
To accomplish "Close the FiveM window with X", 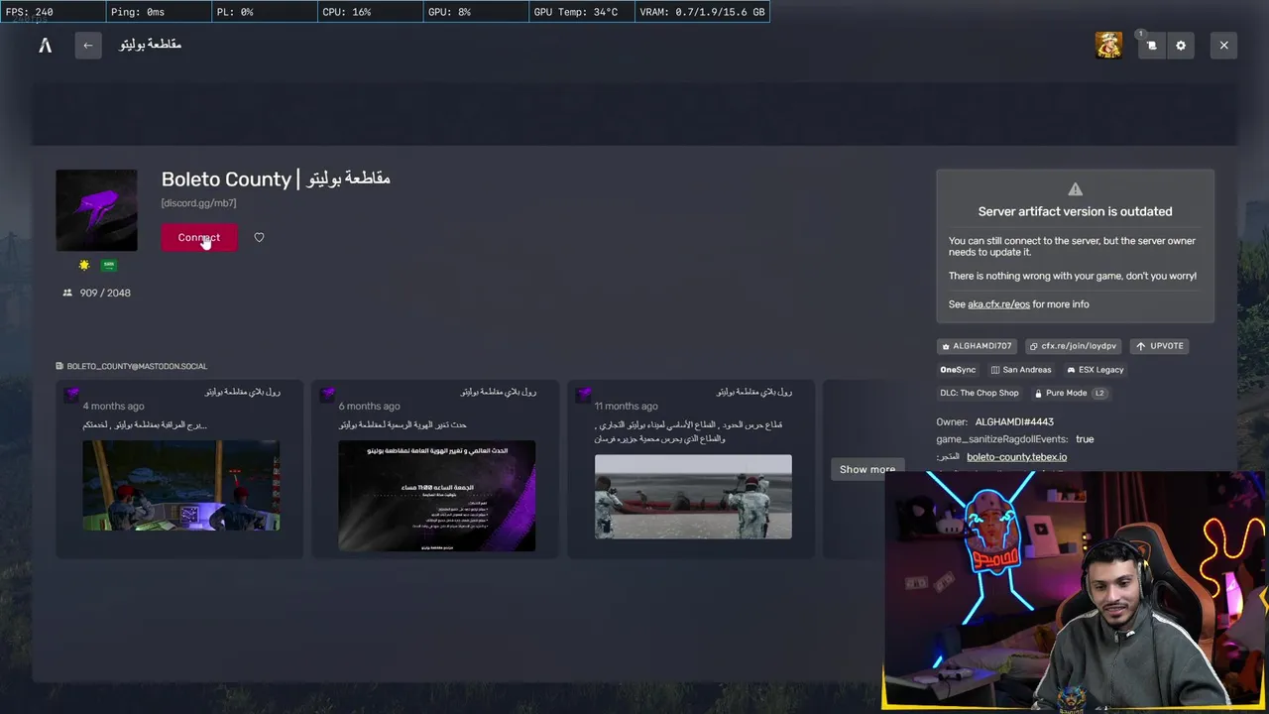I will pos(1223,46).
